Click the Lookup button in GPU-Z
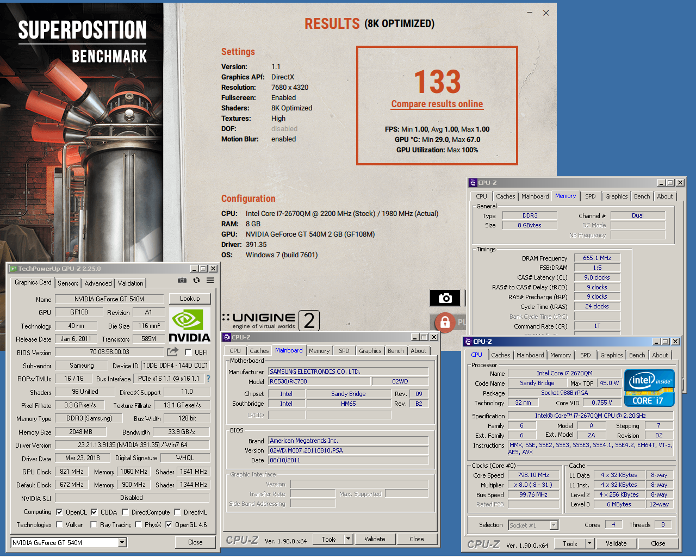Image resolution: width=696 pixels, height=557 pixels. (190, 299)
